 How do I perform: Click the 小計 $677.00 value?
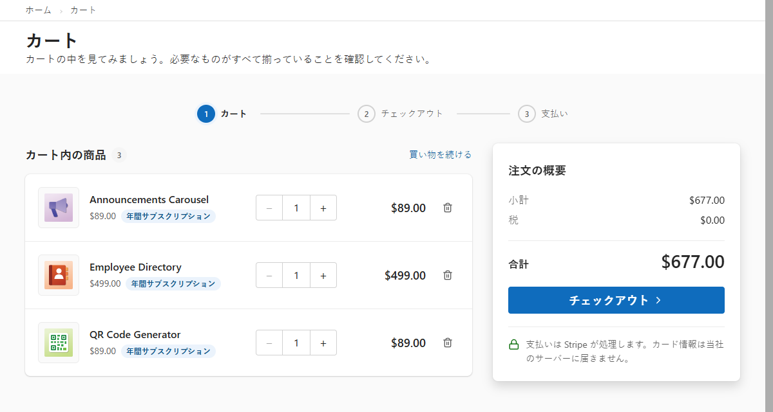(707, 201)
